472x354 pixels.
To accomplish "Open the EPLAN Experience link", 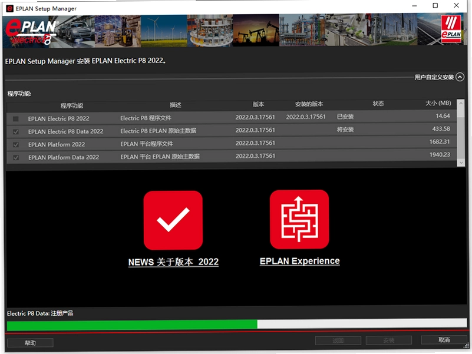I will click(x=300, y=261).
